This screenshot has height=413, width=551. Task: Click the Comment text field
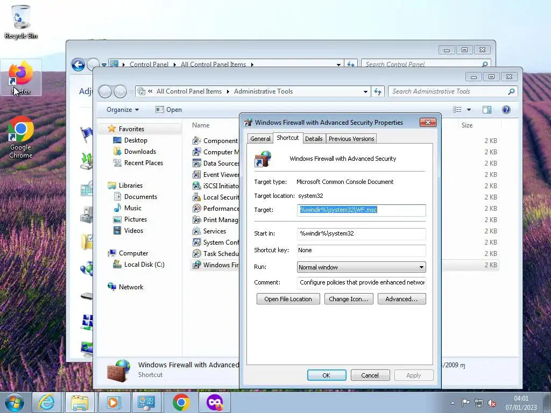click(361, 282)
